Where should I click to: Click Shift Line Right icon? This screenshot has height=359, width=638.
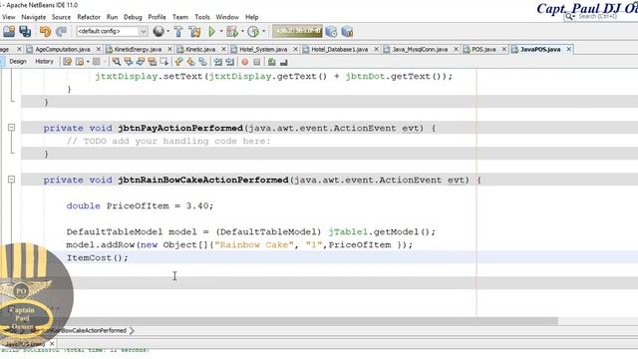(230, 62)
